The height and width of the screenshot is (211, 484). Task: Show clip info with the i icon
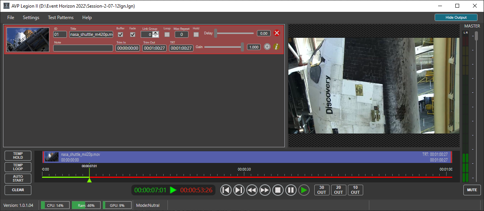tap(277, 47)
